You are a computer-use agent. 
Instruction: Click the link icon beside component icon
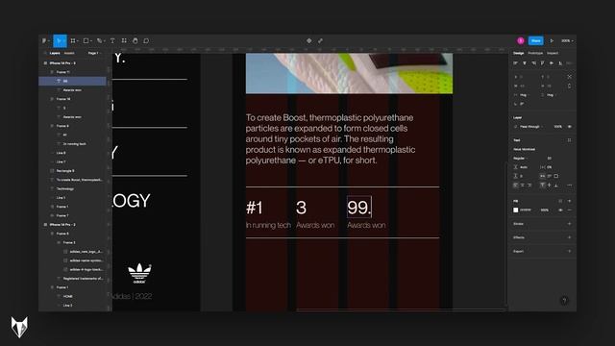click(320, 40)
